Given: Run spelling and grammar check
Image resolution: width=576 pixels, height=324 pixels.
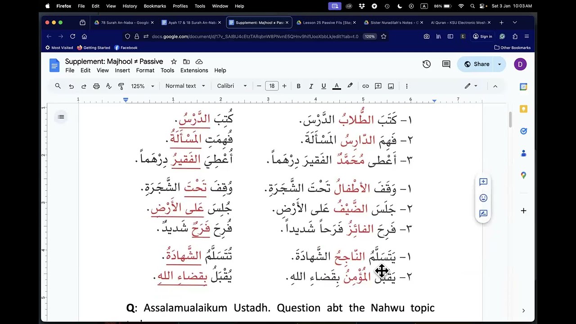Looking at the screenshot, I should tap(108, 86).
